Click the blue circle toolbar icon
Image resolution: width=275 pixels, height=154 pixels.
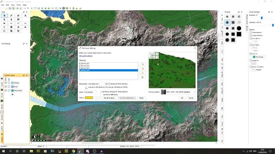(x=64, y=8)
